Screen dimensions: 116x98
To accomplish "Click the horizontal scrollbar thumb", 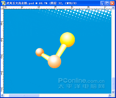I will (x=24, y=95).
